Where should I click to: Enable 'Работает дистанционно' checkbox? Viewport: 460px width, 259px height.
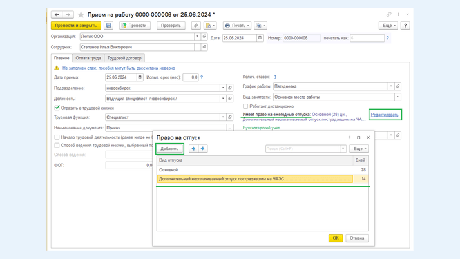[245, 106]
